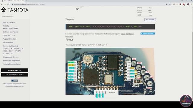The width and height of the screenshot is (193, 108).
Task: Click the FLAG None table row
Action: [x=145, y=15]
